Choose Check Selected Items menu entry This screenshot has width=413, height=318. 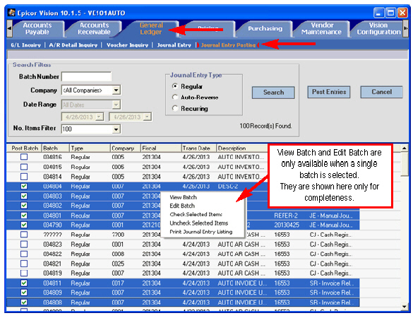click(196, 214)
